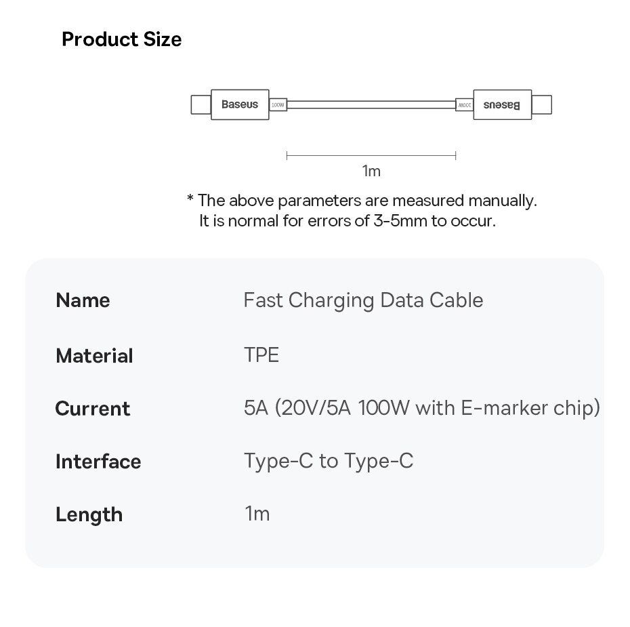Click the TPE material value

[x=261, y=355]
